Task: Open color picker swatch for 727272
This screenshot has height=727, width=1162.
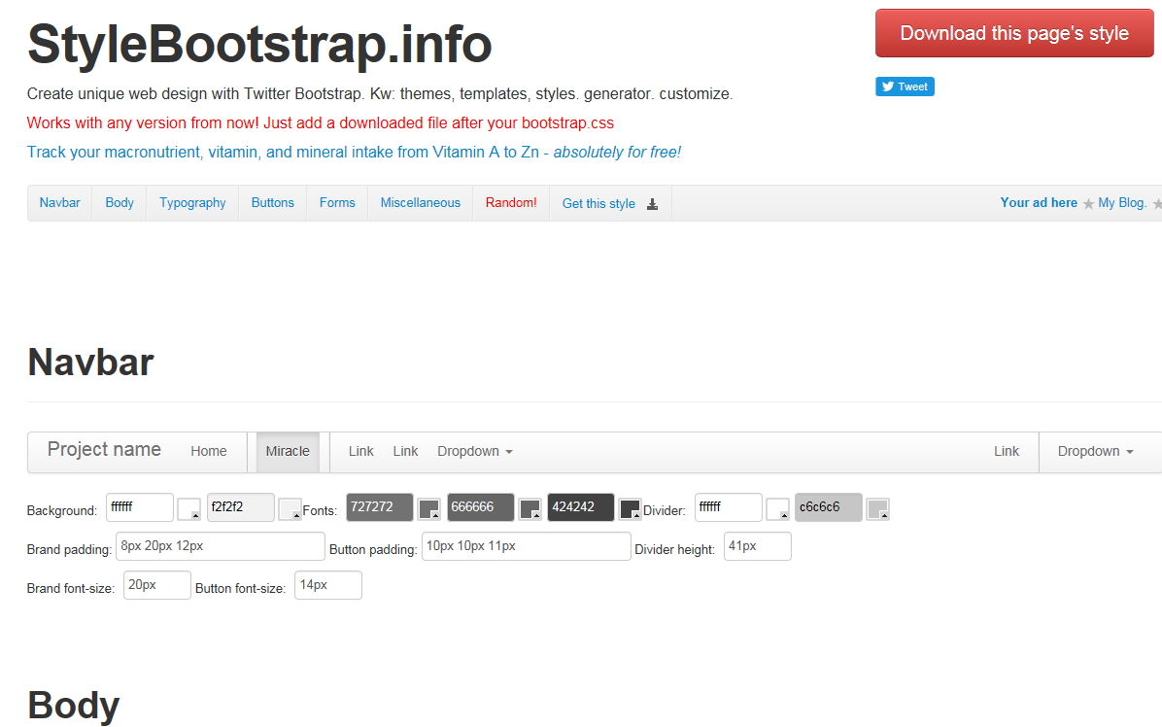Action: click(x=429, y=509)
